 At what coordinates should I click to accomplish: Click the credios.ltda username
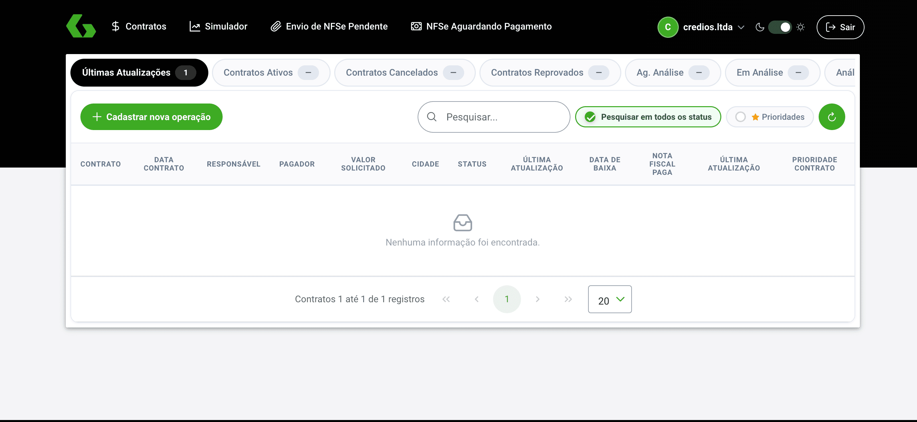[x=708, y=27]
